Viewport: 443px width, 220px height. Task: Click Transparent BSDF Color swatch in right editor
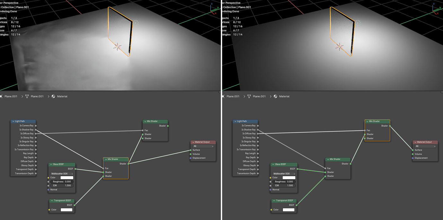(x=289, y=210)
